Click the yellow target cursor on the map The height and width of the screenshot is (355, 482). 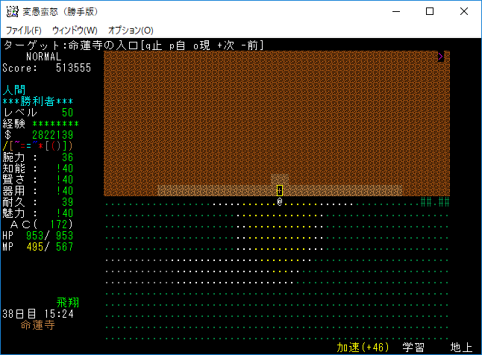pyautogui.click(x=280, y=190)
